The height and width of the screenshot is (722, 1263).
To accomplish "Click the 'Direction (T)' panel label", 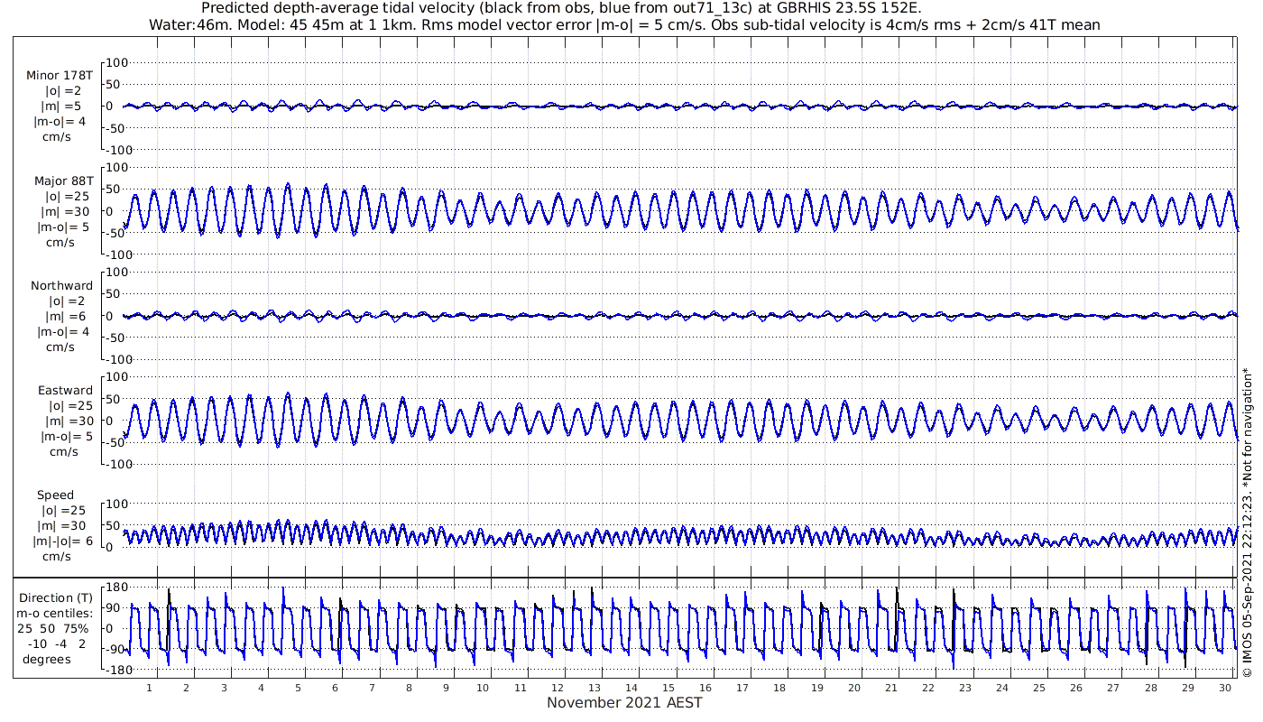I will pos(56,597).
